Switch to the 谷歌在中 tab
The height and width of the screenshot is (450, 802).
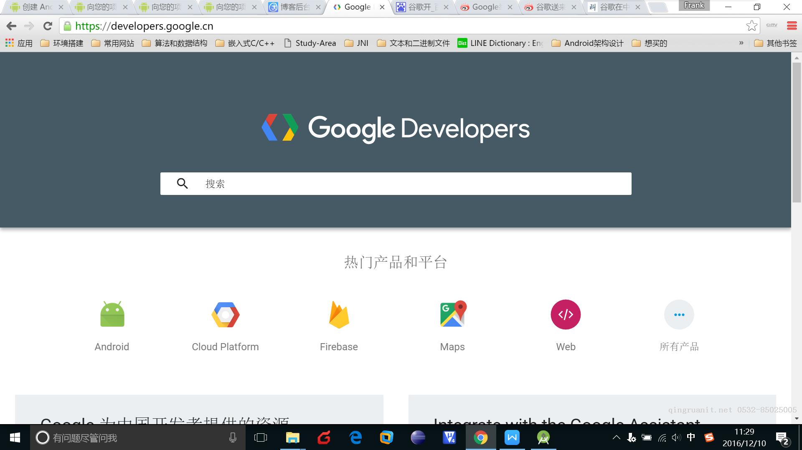click(x=614, y=7)
